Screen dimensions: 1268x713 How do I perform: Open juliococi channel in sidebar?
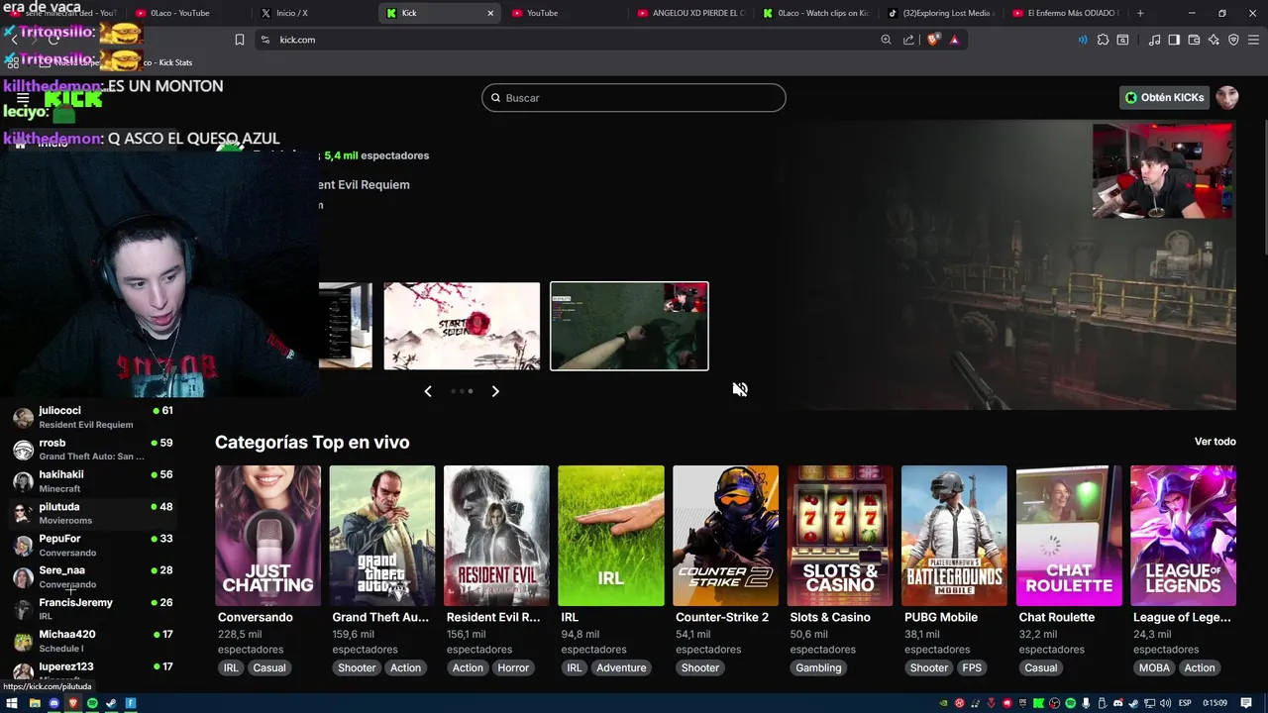point(93,417)
